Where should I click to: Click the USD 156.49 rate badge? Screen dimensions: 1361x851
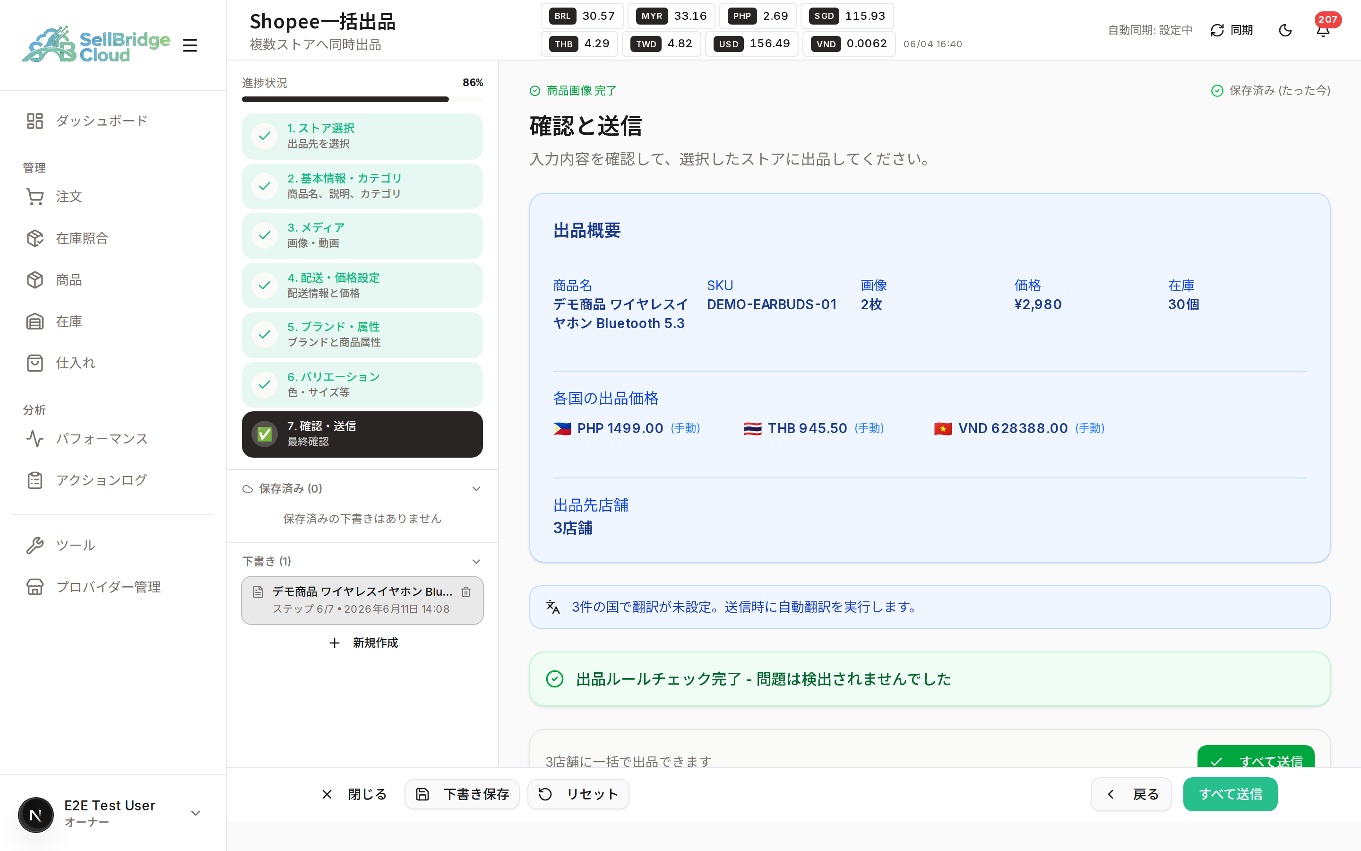click(752, 43)
